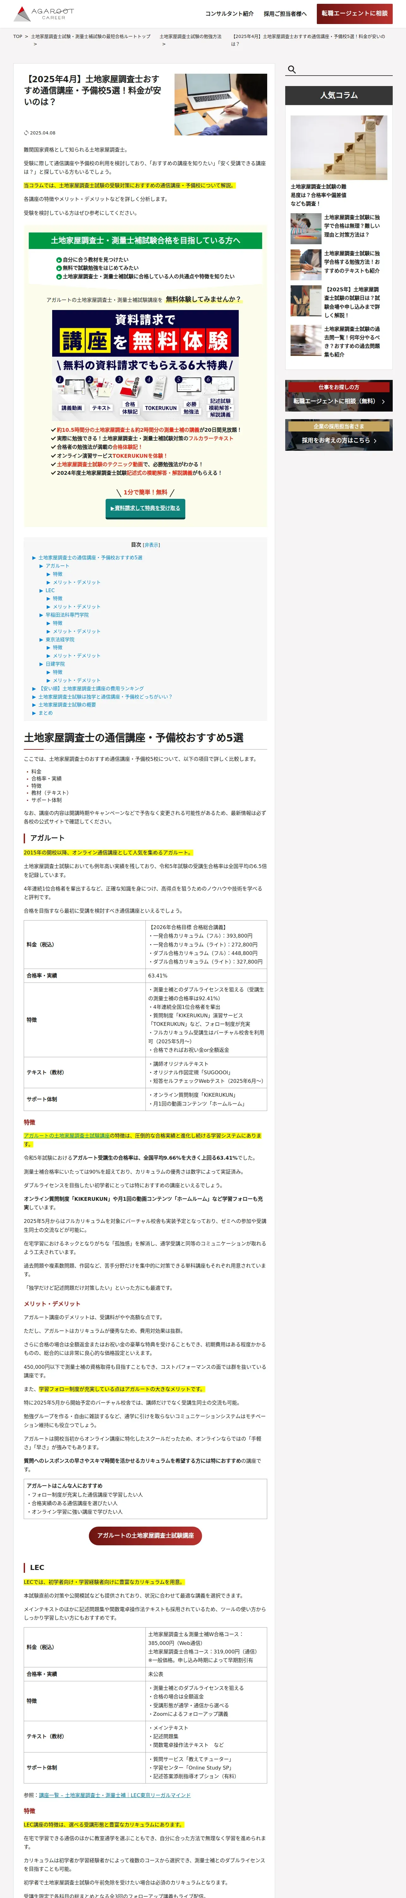Click 転職エージェントに相談（無料） sidebar banner
The width and height of the screenshot is (406, 1898).
point(339,396)
